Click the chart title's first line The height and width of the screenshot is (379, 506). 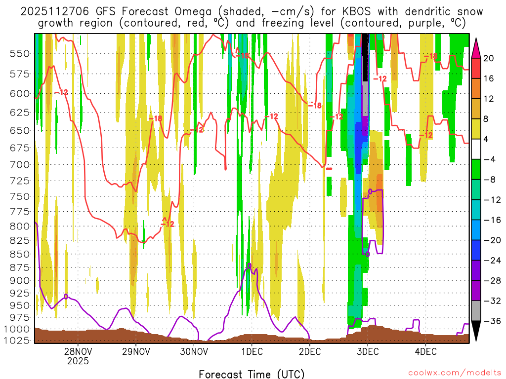tap(252, 12)
